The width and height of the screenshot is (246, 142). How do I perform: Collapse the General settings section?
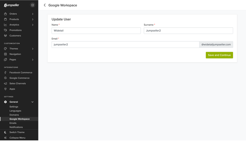coord(33,102)
